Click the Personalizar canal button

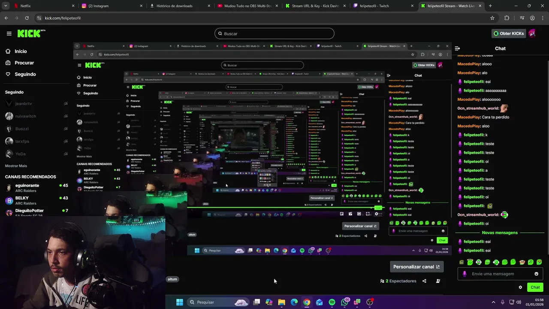tap(416, 267)
